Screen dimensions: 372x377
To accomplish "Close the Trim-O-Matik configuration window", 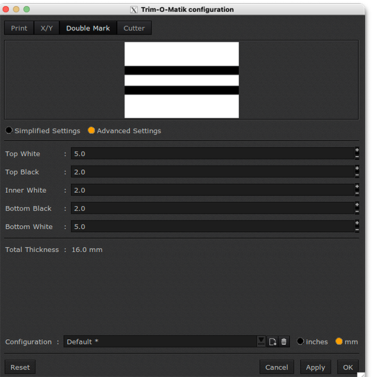I will (6, 9).
